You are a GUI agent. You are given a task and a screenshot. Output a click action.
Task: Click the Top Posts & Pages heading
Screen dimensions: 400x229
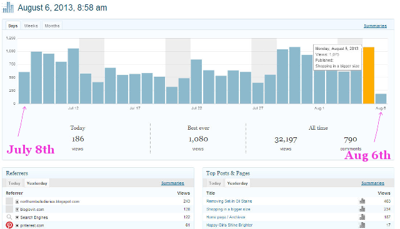tap(228, 173)
